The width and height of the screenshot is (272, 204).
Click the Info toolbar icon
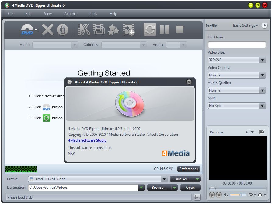pos(62,30)
